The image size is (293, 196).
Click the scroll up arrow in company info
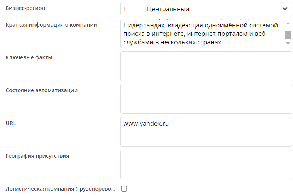(288, 24)
